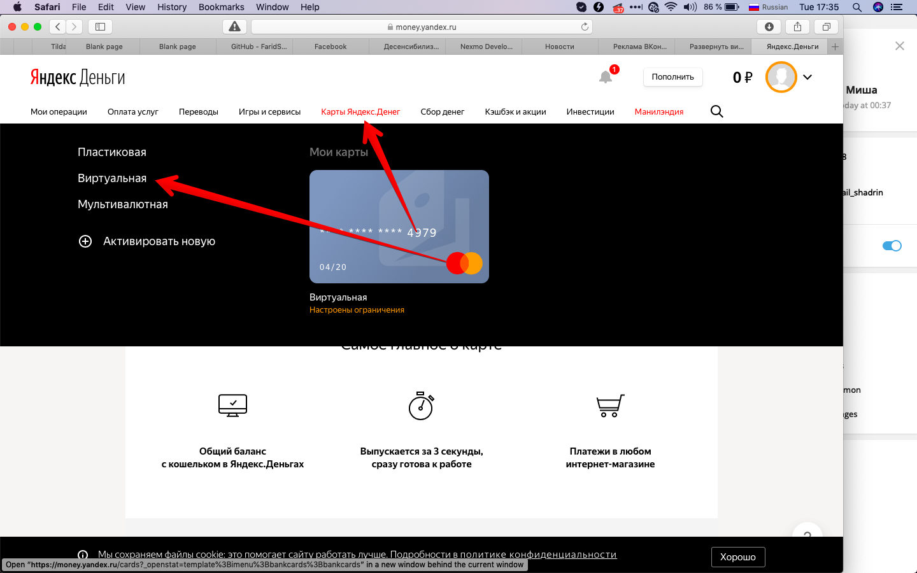Screen dimensions: 917x573
Task: Click the notification bell icon
Action: [606, 77]
